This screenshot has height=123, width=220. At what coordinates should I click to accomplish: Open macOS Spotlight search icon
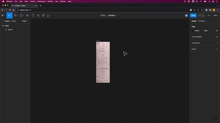pyautogui.click(x=209, y=1)
